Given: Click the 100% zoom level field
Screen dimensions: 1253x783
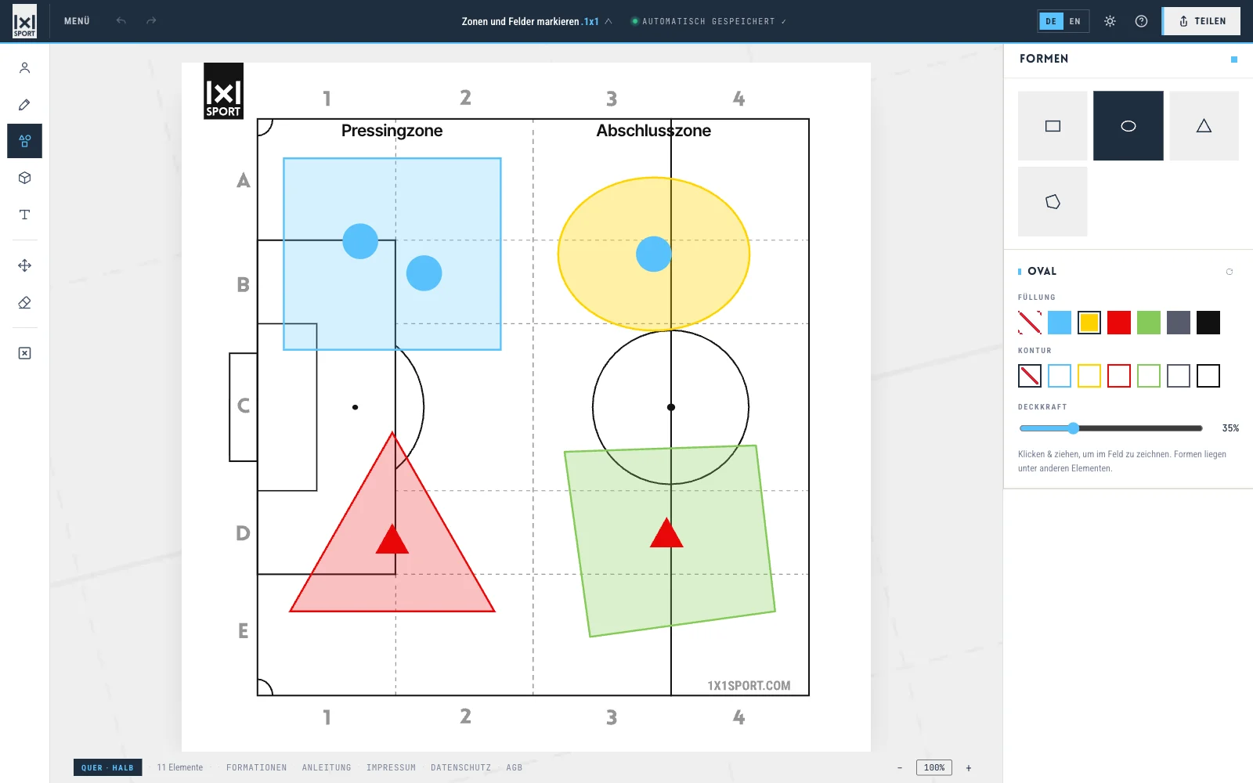Looking at the screenshot, I should pos(934,767).
